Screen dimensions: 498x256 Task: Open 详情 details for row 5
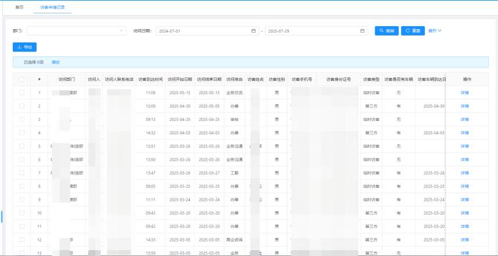pos(465,146)
